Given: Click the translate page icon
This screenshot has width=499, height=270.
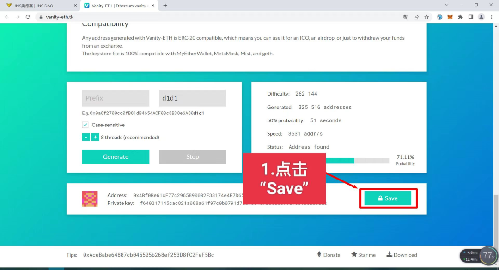Looking at the screenshot, I should pos(406,17).
